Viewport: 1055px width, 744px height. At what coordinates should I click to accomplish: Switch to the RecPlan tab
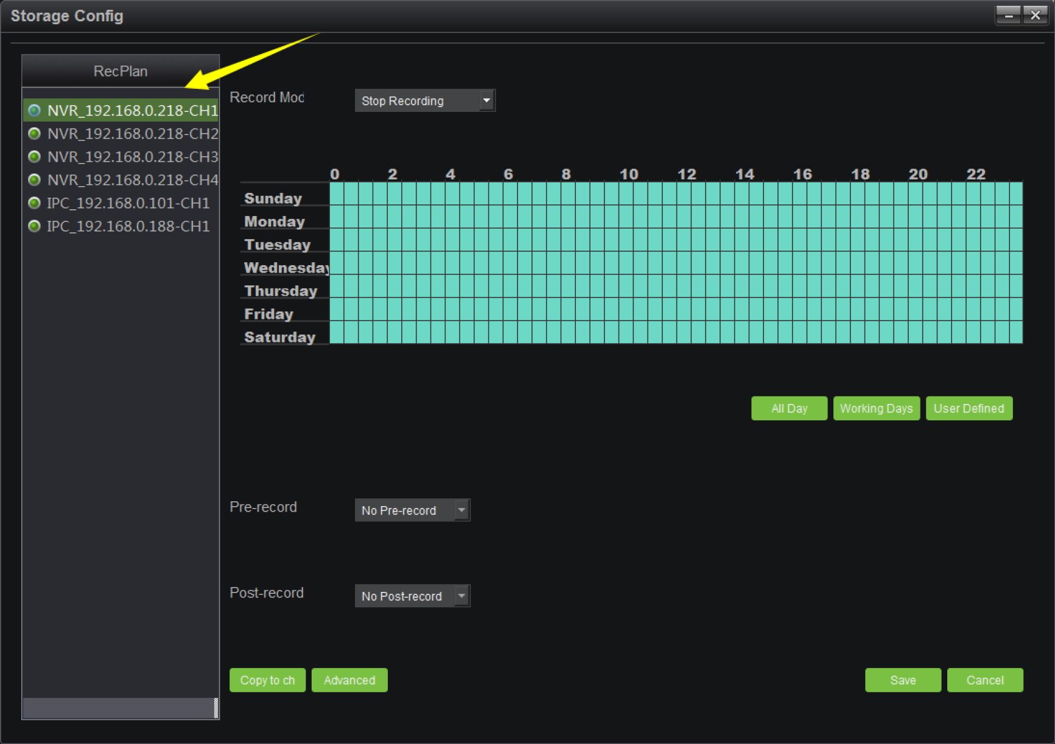point(121,71)
